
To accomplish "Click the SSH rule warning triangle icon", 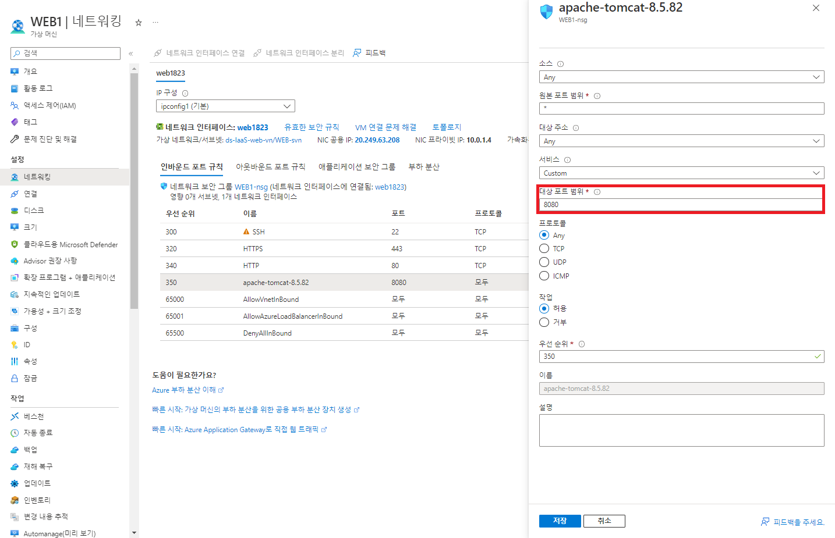I will pyautogui.click(x=246, y=231).
